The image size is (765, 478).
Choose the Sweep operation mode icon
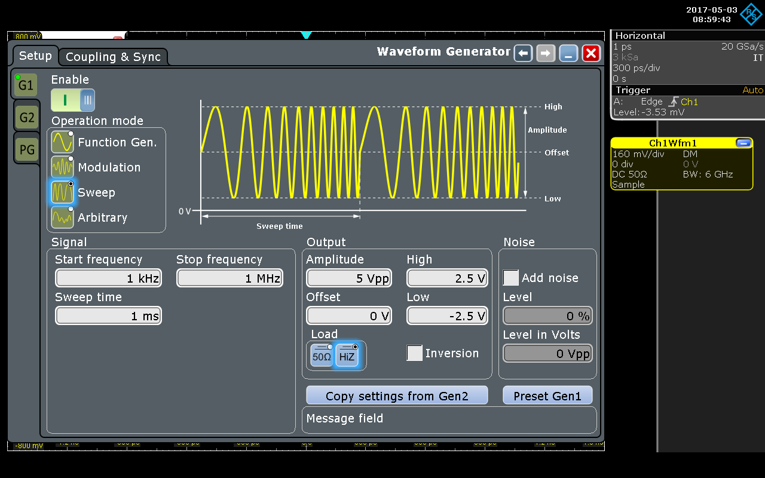(62, 192)
